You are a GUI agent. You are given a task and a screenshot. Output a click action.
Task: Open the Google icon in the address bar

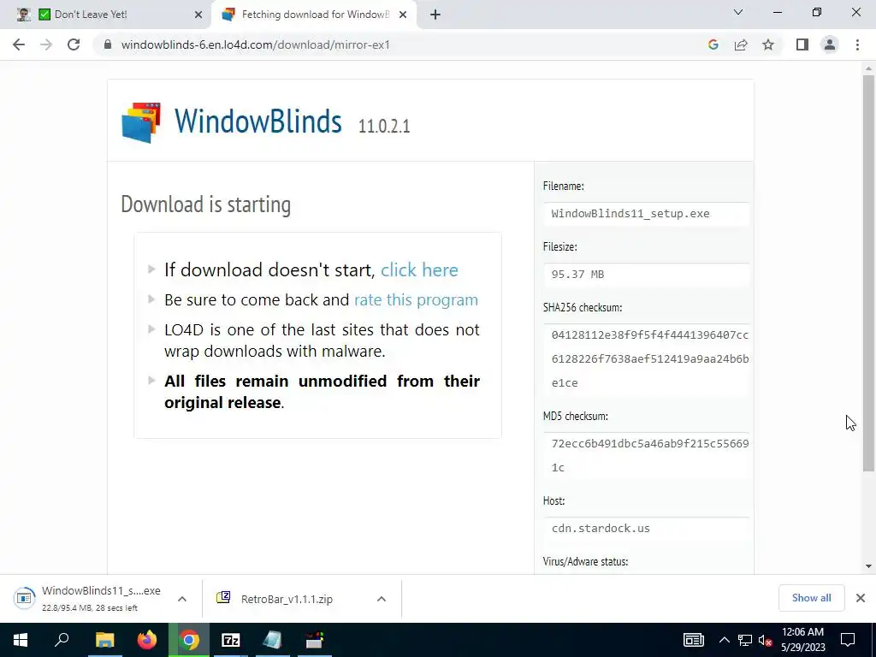[713, 44]
